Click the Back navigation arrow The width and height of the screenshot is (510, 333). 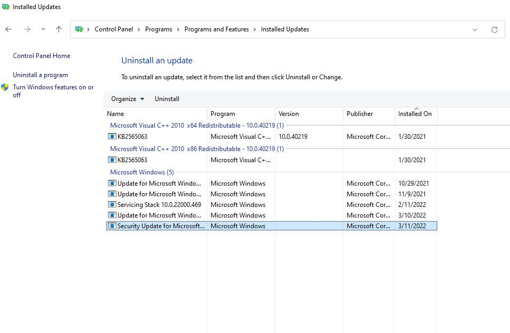tap(9, 29)
